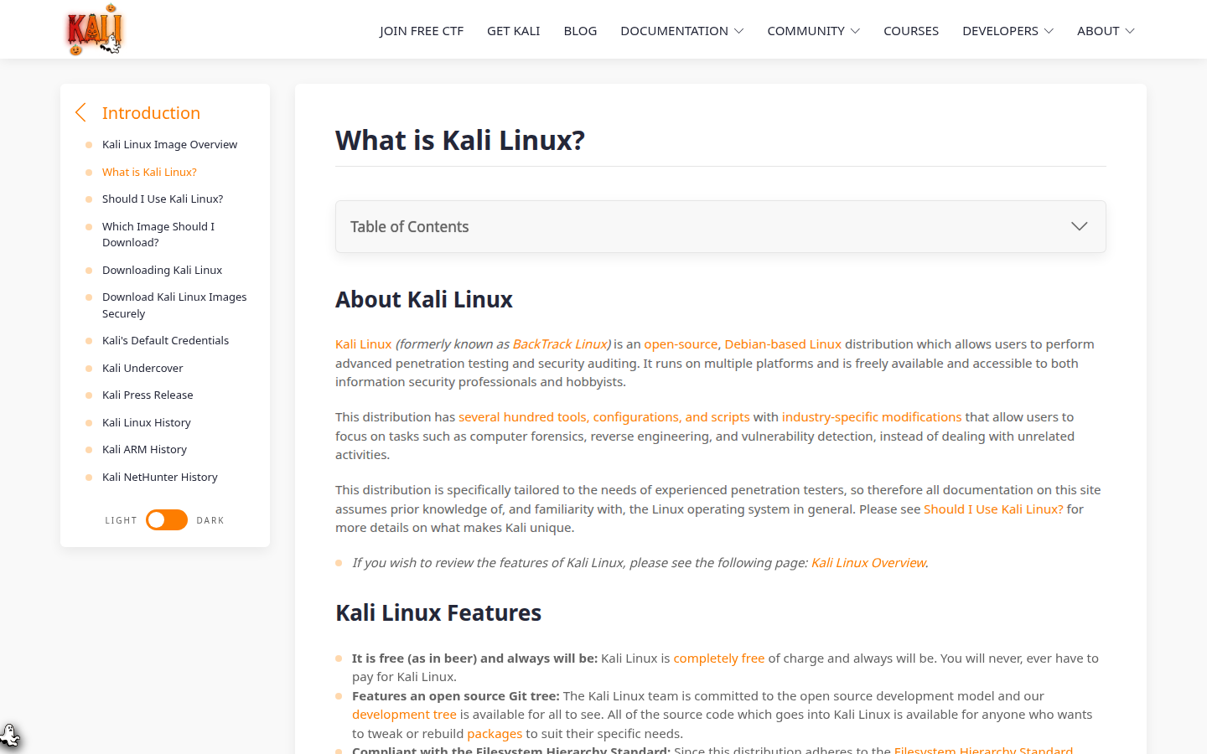Open Kali's Default Credentials page
Image resolution: width=1207 pixels, height=754 pixels.
[165, 340]
